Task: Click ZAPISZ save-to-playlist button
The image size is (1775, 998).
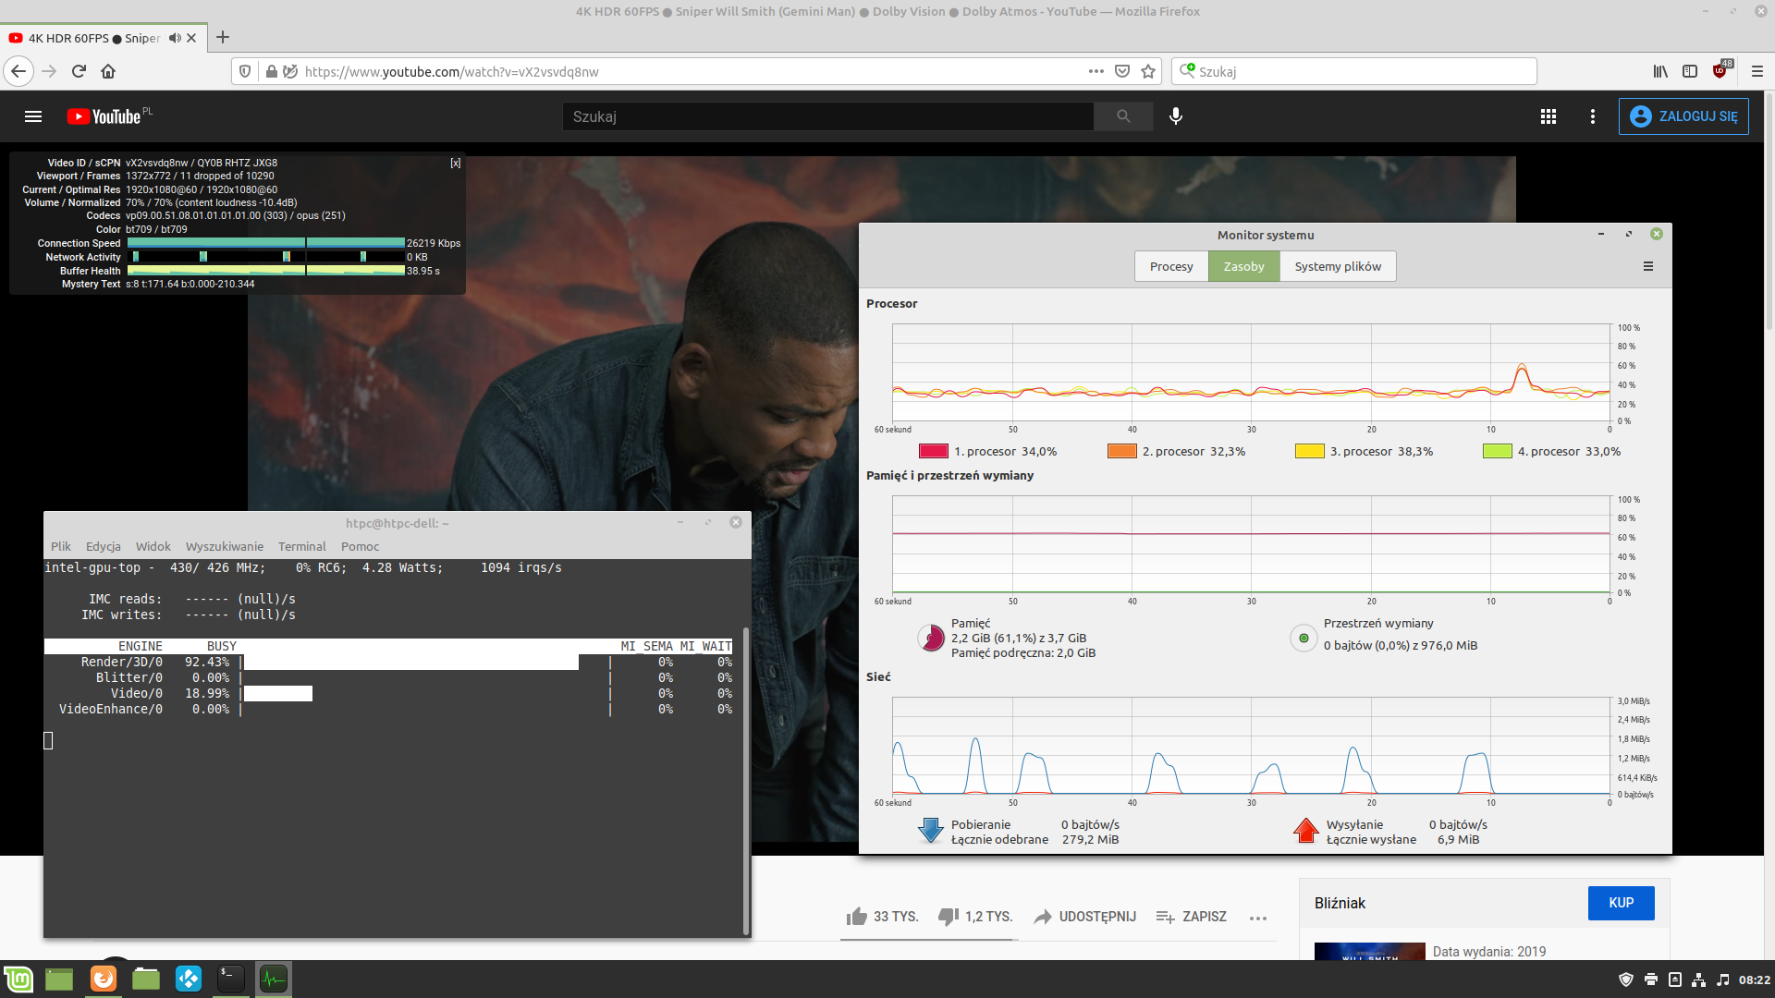Action: tap(1192, 917)
